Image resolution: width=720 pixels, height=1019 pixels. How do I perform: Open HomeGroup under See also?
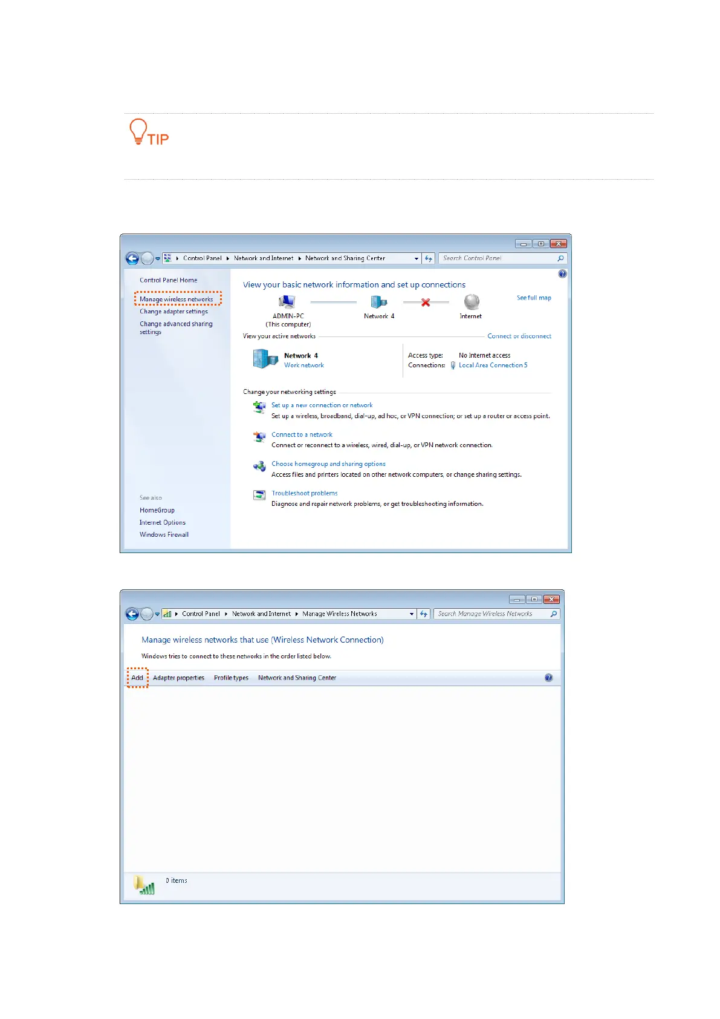pyautogui.click(x=157, y=511)
